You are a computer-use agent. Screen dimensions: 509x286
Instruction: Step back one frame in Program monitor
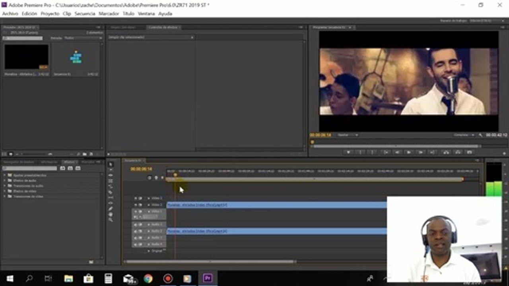pyautogui.click(x=397, y=152)
